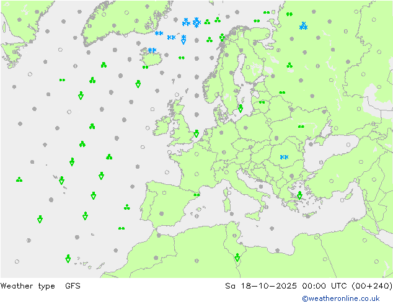The width and height of the screenshot is (393, 304).
Task: Open the weatheronline.co.uk copyright link
Action: click(x=341, y=298)
